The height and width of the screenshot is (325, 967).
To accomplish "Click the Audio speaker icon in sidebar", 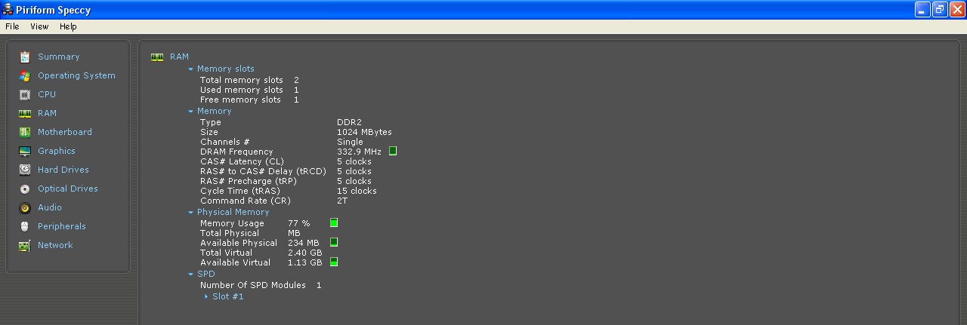I will (x=25, y=207).
